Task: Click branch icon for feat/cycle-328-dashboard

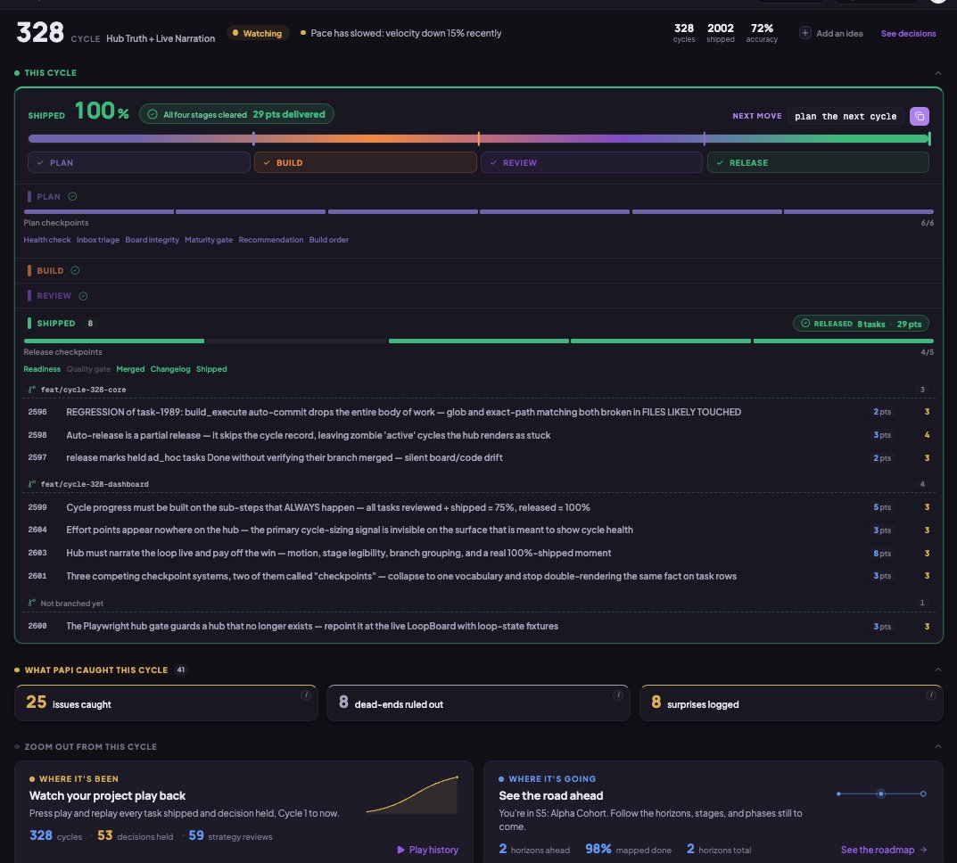Action: tap(32, 483)
